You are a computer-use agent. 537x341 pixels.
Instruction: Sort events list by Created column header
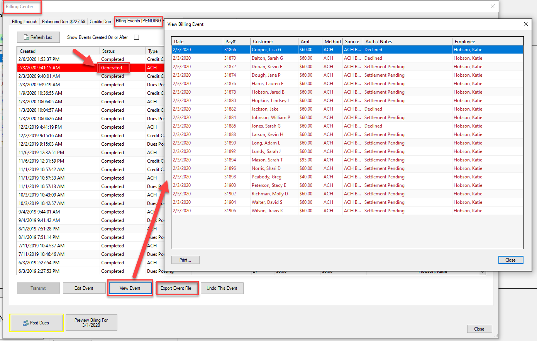pyautogui.click(x=59, y=51)
